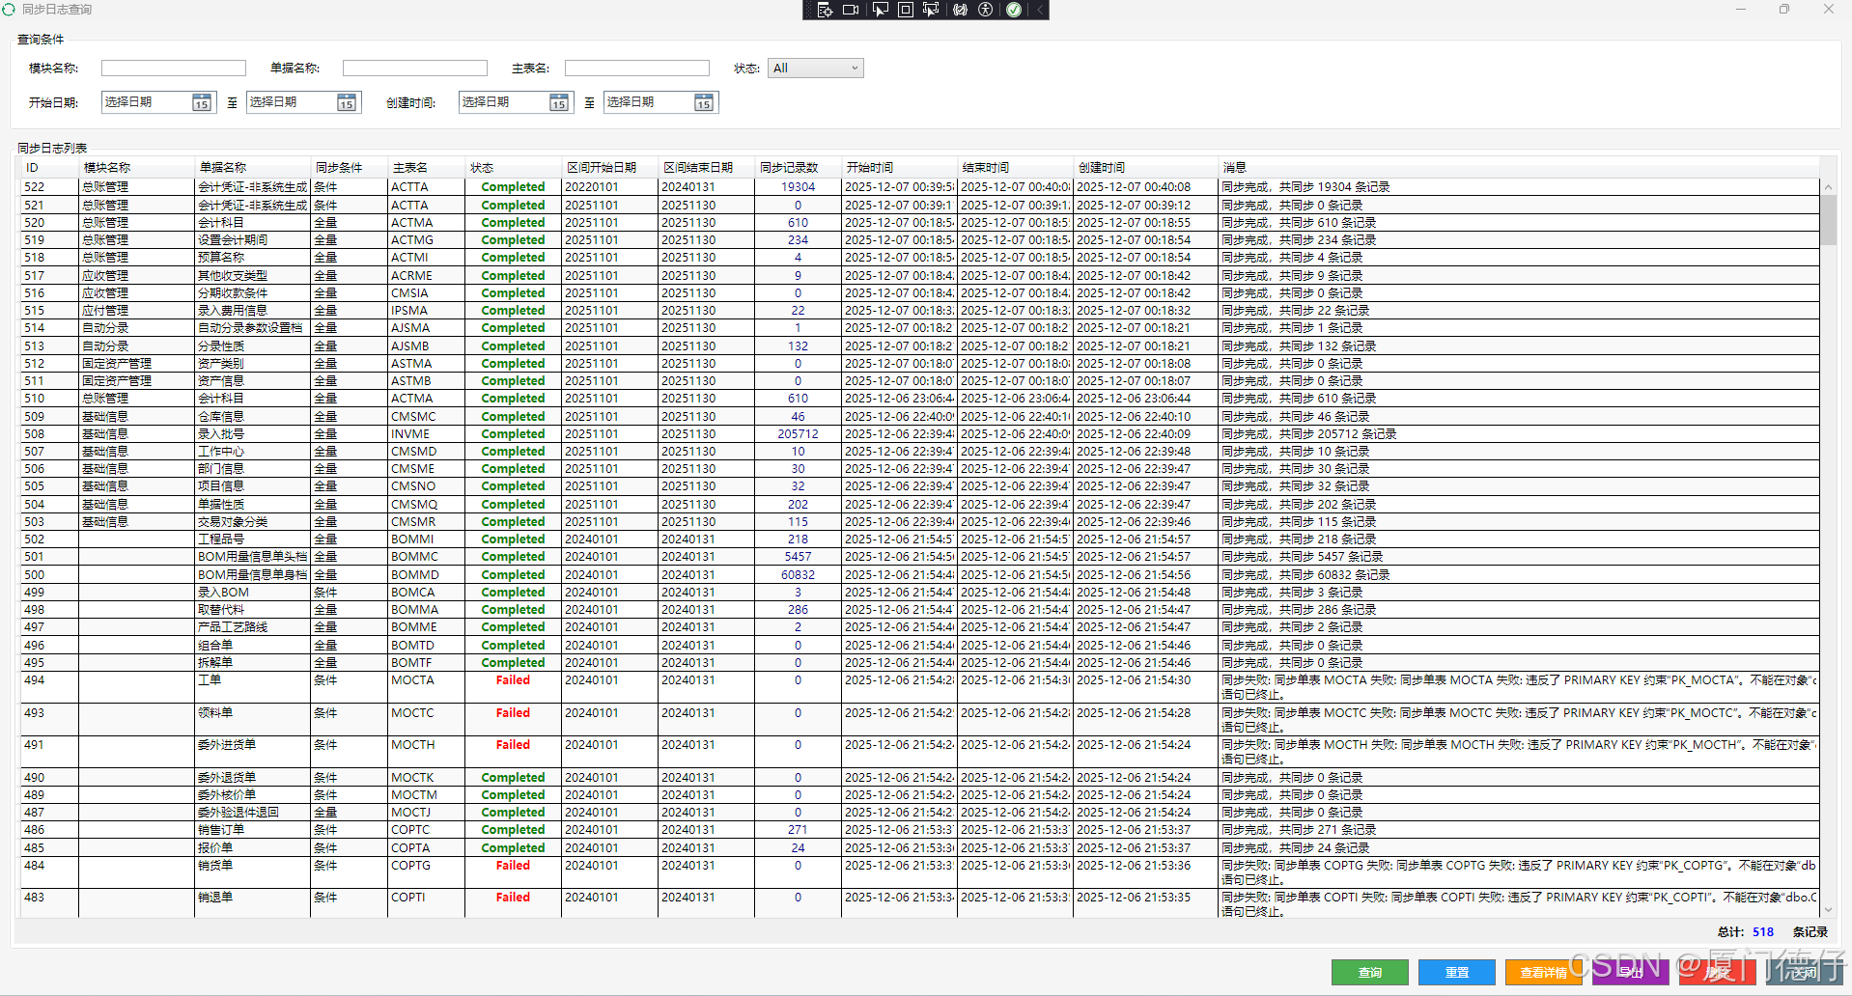Focus the 单据名称 input field
The width and height of the screenshot is (1852, 996).
(415, 68)
